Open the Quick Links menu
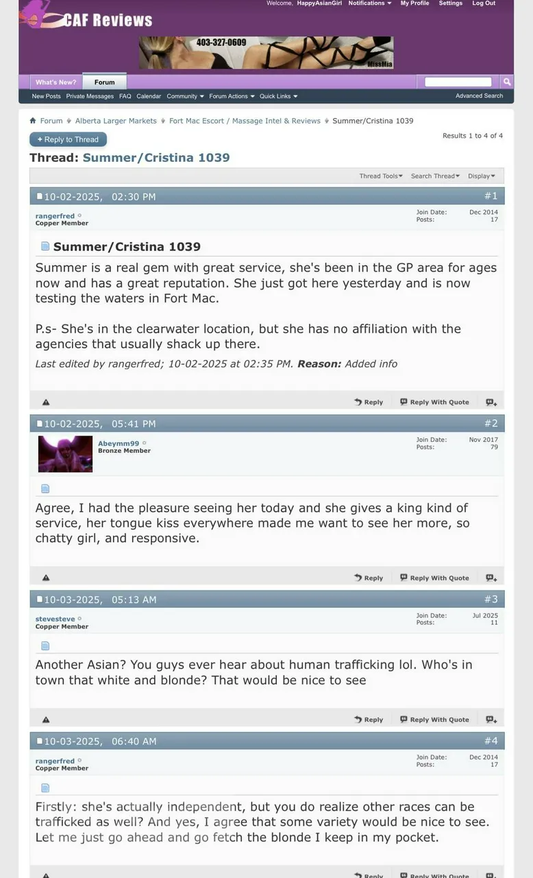Viewport: 533px width, 878px height. [x=278, y=97]
